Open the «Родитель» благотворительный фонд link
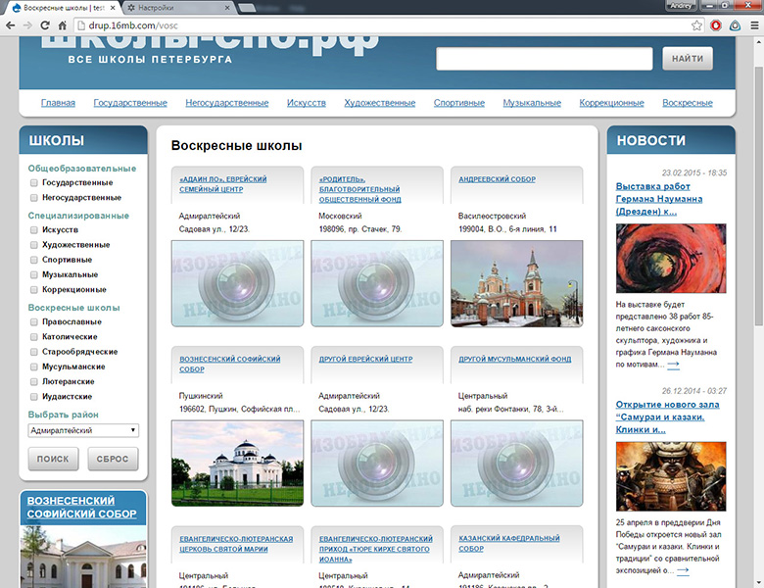 click(x=360, y=189)
